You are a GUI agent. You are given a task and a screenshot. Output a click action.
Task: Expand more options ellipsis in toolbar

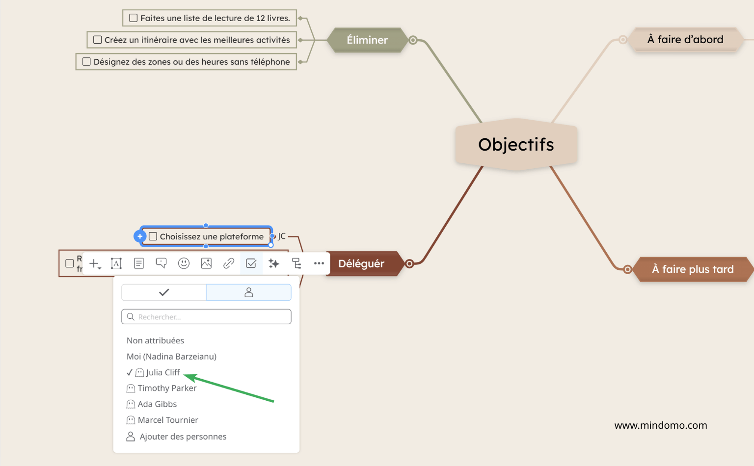tap(319, 263)
